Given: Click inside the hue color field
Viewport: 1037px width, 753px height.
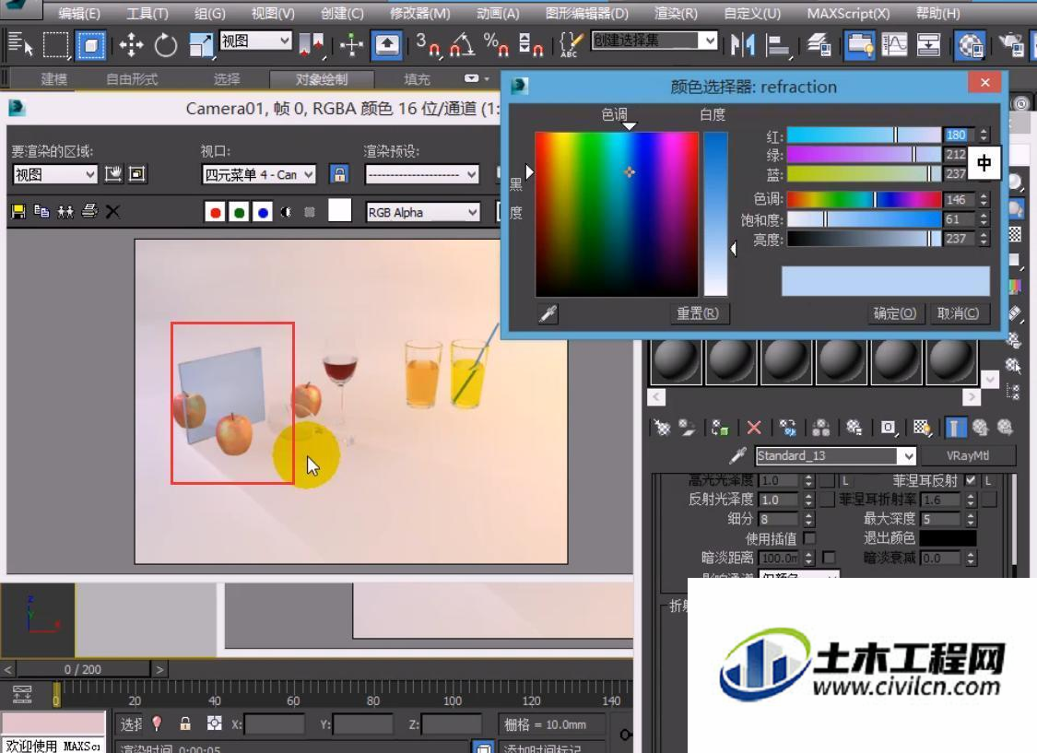Looking at the screenshot, I should click(617, 214).
